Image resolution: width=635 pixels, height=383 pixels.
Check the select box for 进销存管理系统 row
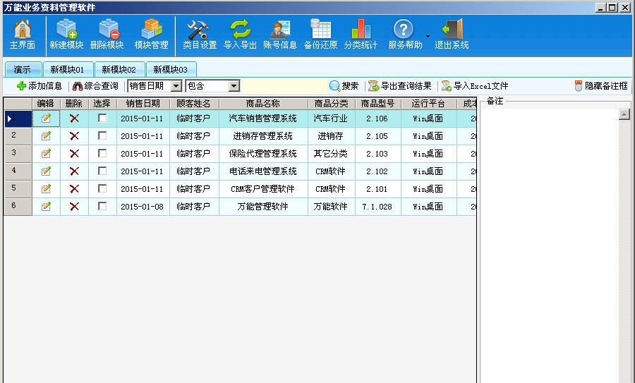[x=102, y=136]
